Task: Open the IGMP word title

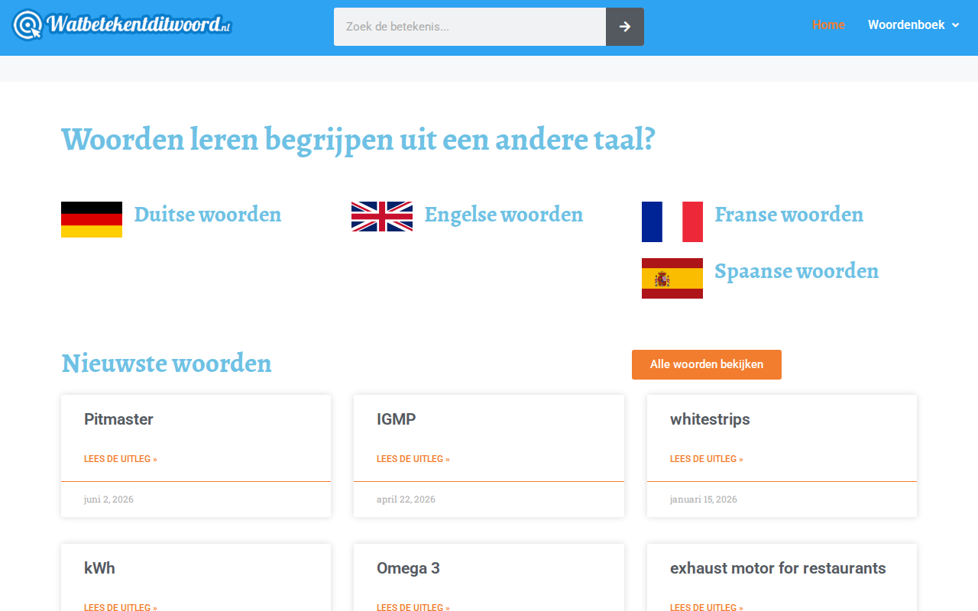Action: pos(397,419)
